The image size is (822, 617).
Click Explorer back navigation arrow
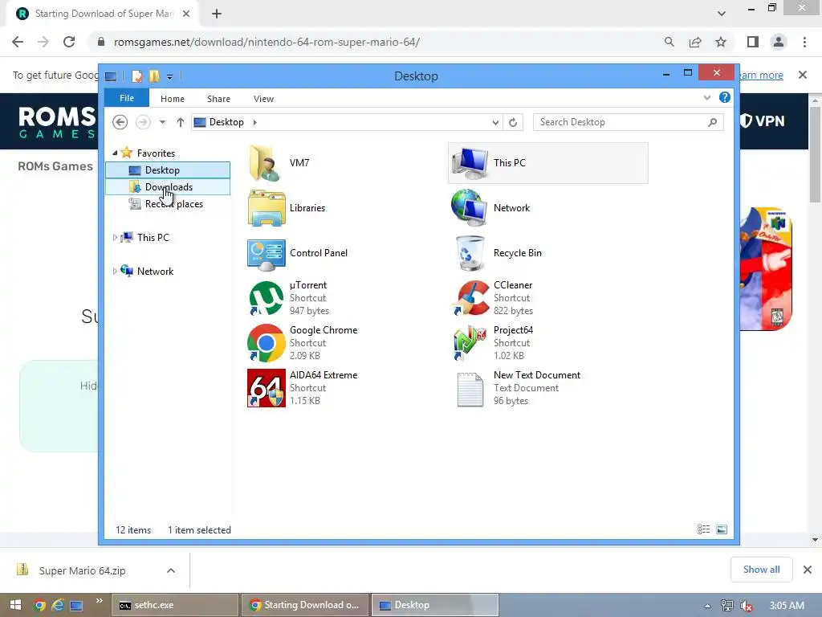(x=120, y=122)
